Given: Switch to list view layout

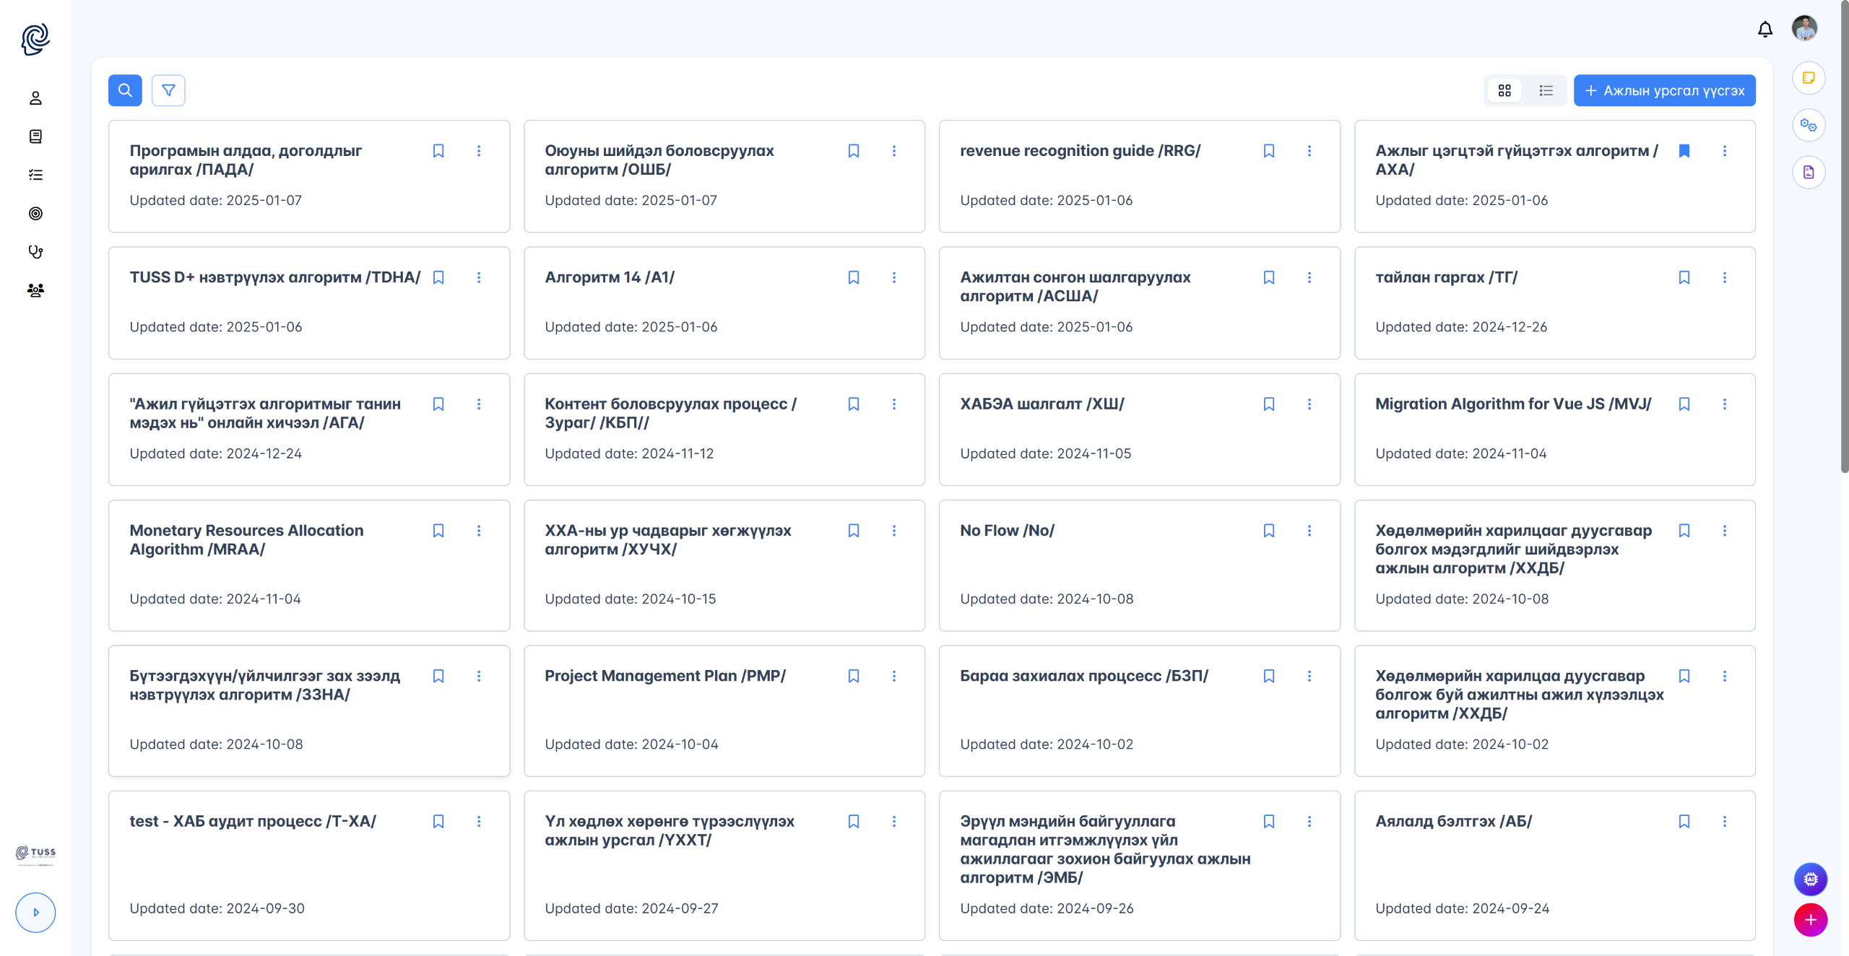Looking at the screenshot, I should pyautogui.click(x=1546, y=90).
